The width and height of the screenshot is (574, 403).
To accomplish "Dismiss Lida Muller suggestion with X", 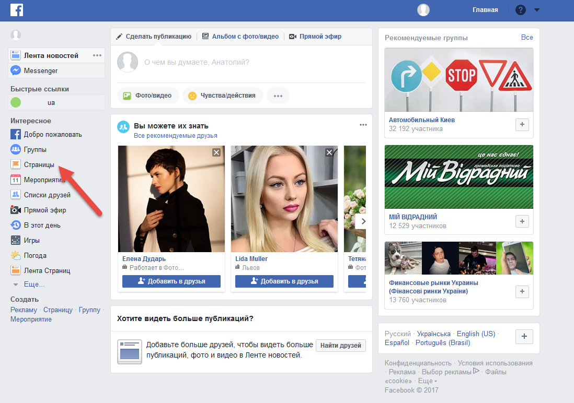I will click(x=329, y=152).
